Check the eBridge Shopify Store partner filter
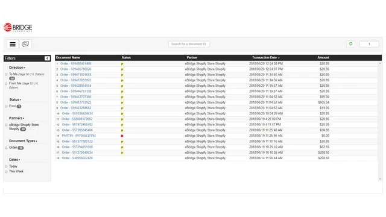Viewport: 386px width, 217px height. point(6,125)
